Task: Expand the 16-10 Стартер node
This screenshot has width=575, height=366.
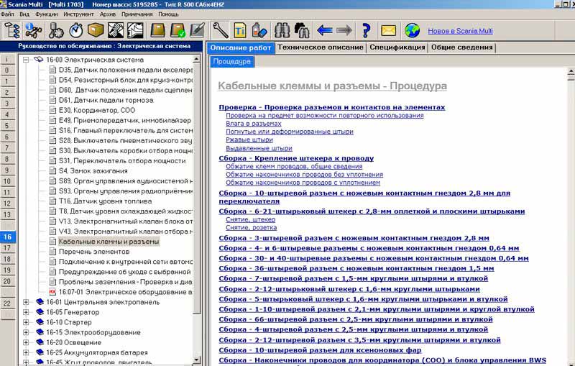Action: [26, 322]
